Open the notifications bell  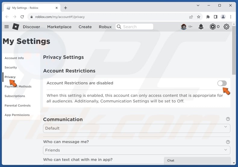[x=201, y=27]
